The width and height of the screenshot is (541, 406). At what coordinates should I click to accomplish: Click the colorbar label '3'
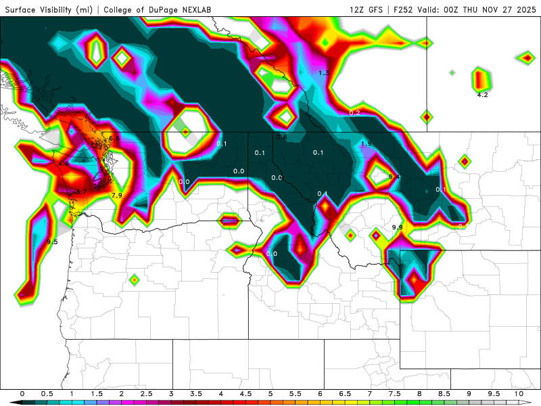[x=171, y=394]
